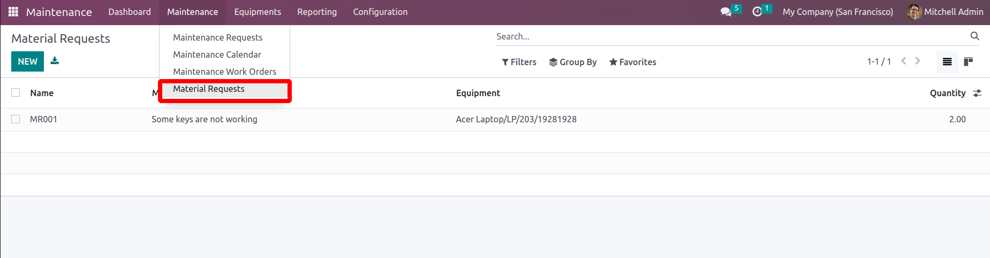
Task: Open optional columns settings icon
Action: click(x=977, y=93)
